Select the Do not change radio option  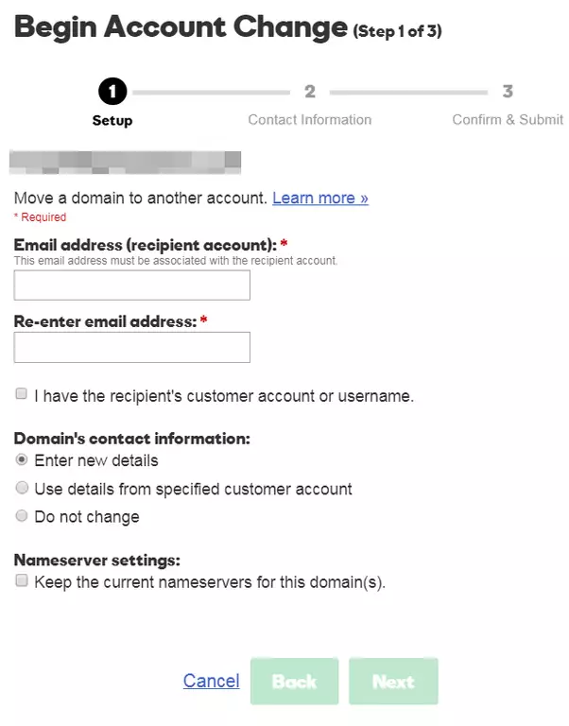click(x=22, y=517)
